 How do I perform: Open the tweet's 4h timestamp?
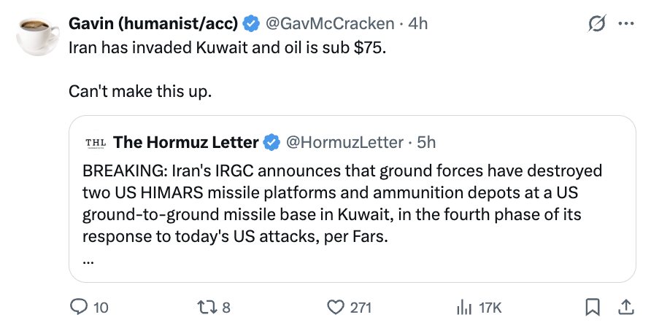[417, 23]
